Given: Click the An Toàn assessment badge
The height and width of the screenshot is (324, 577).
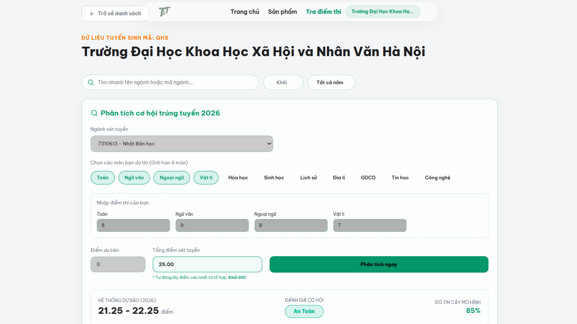Looking at the screenshot, I should 304,311.
